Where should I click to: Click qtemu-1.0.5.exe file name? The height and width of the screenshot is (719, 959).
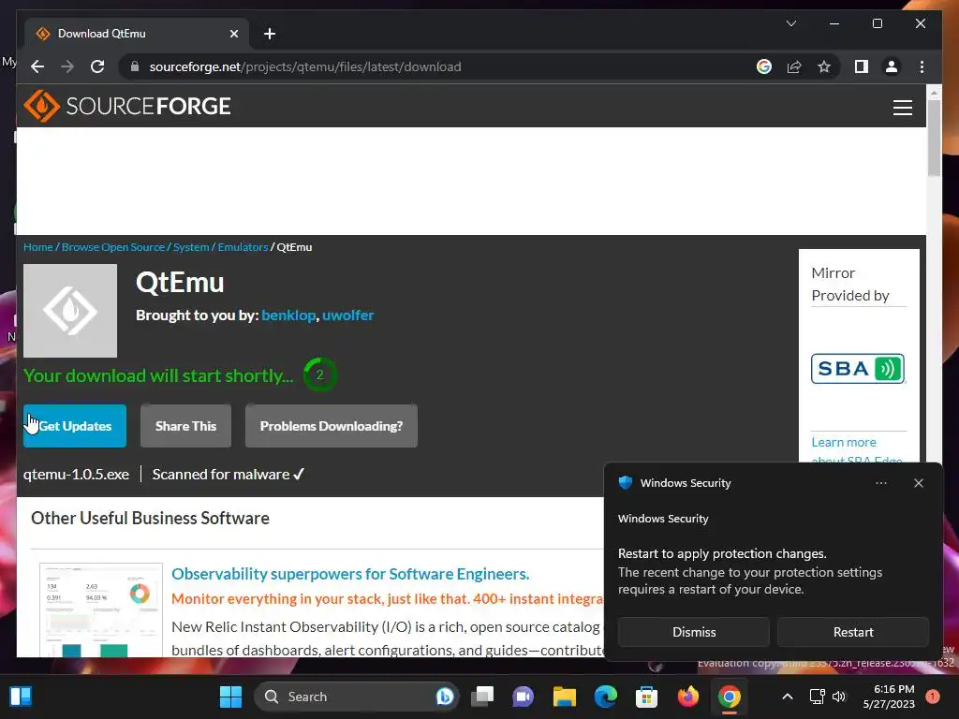pyautogui.click(x=76, y=475)
